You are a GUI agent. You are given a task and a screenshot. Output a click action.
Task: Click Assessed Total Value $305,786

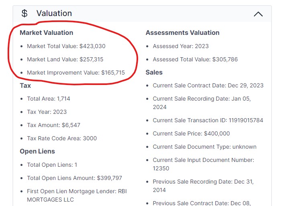coord(195,59)
